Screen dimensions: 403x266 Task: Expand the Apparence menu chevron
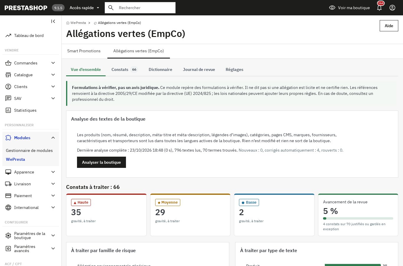[53, 172]
